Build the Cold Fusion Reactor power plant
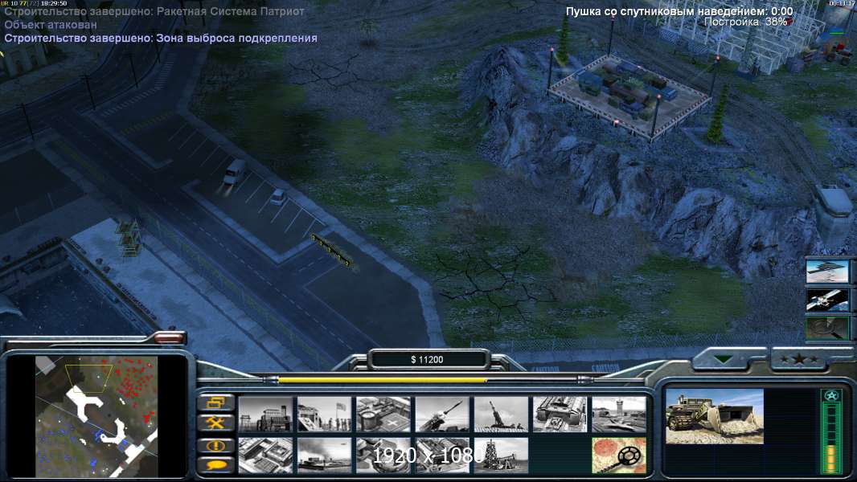 265,415
